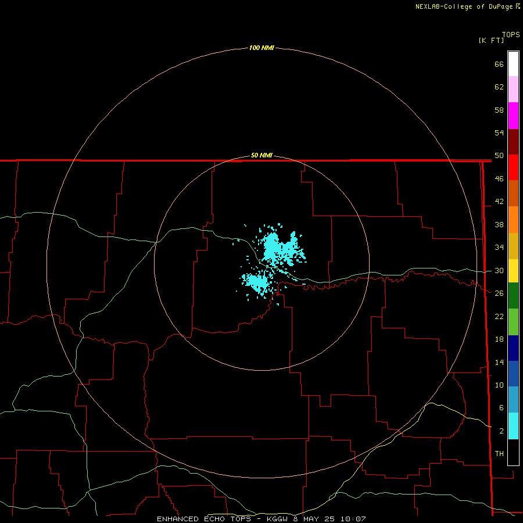
Task: Click the 10:07 timestamp text
Action: 353,519
